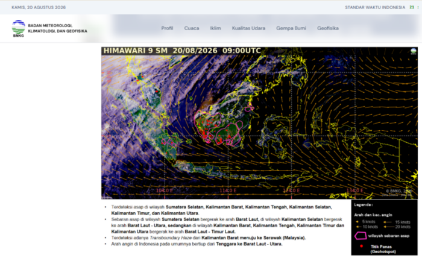
Task: Click the 'Arah dan kec. angin' legend label
Action: pyautogui.click(x=373, y=215)
